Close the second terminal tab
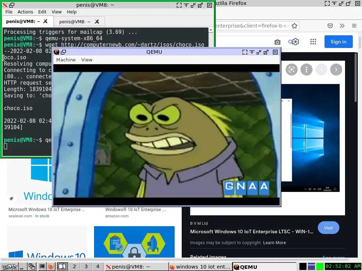The image size is (362, 271). [x=97, y=22]
